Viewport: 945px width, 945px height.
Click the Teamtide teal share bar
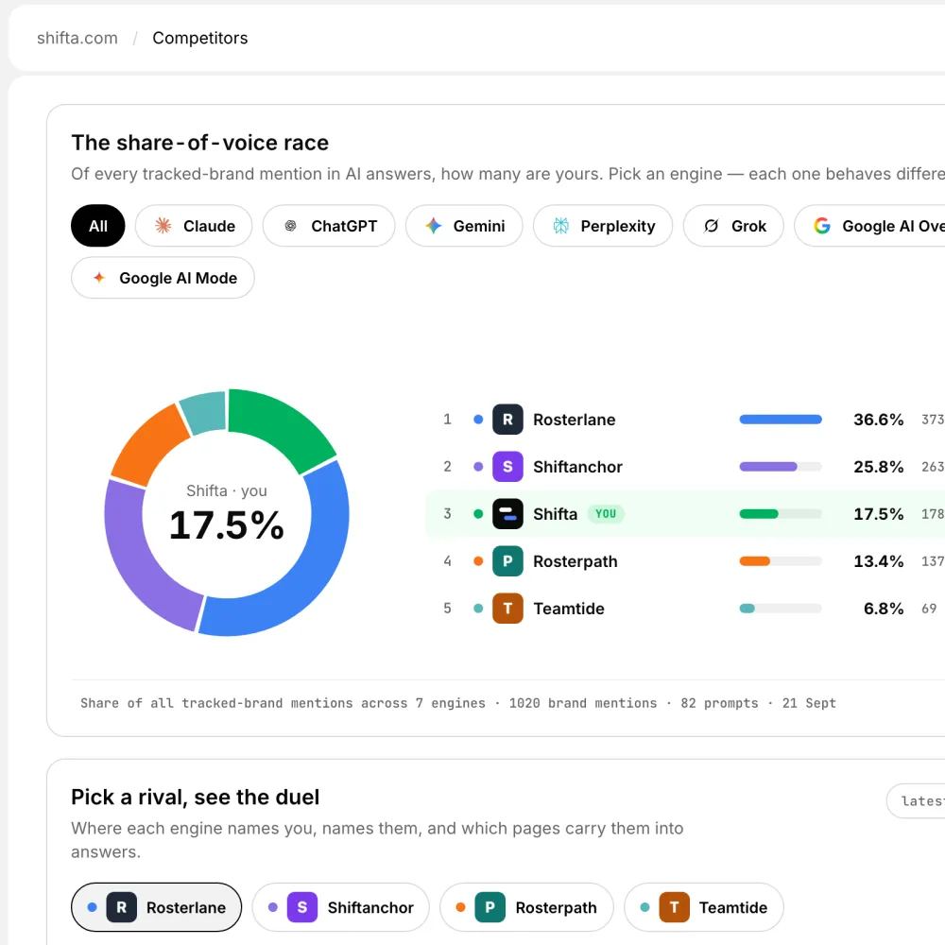pos(747,608)
